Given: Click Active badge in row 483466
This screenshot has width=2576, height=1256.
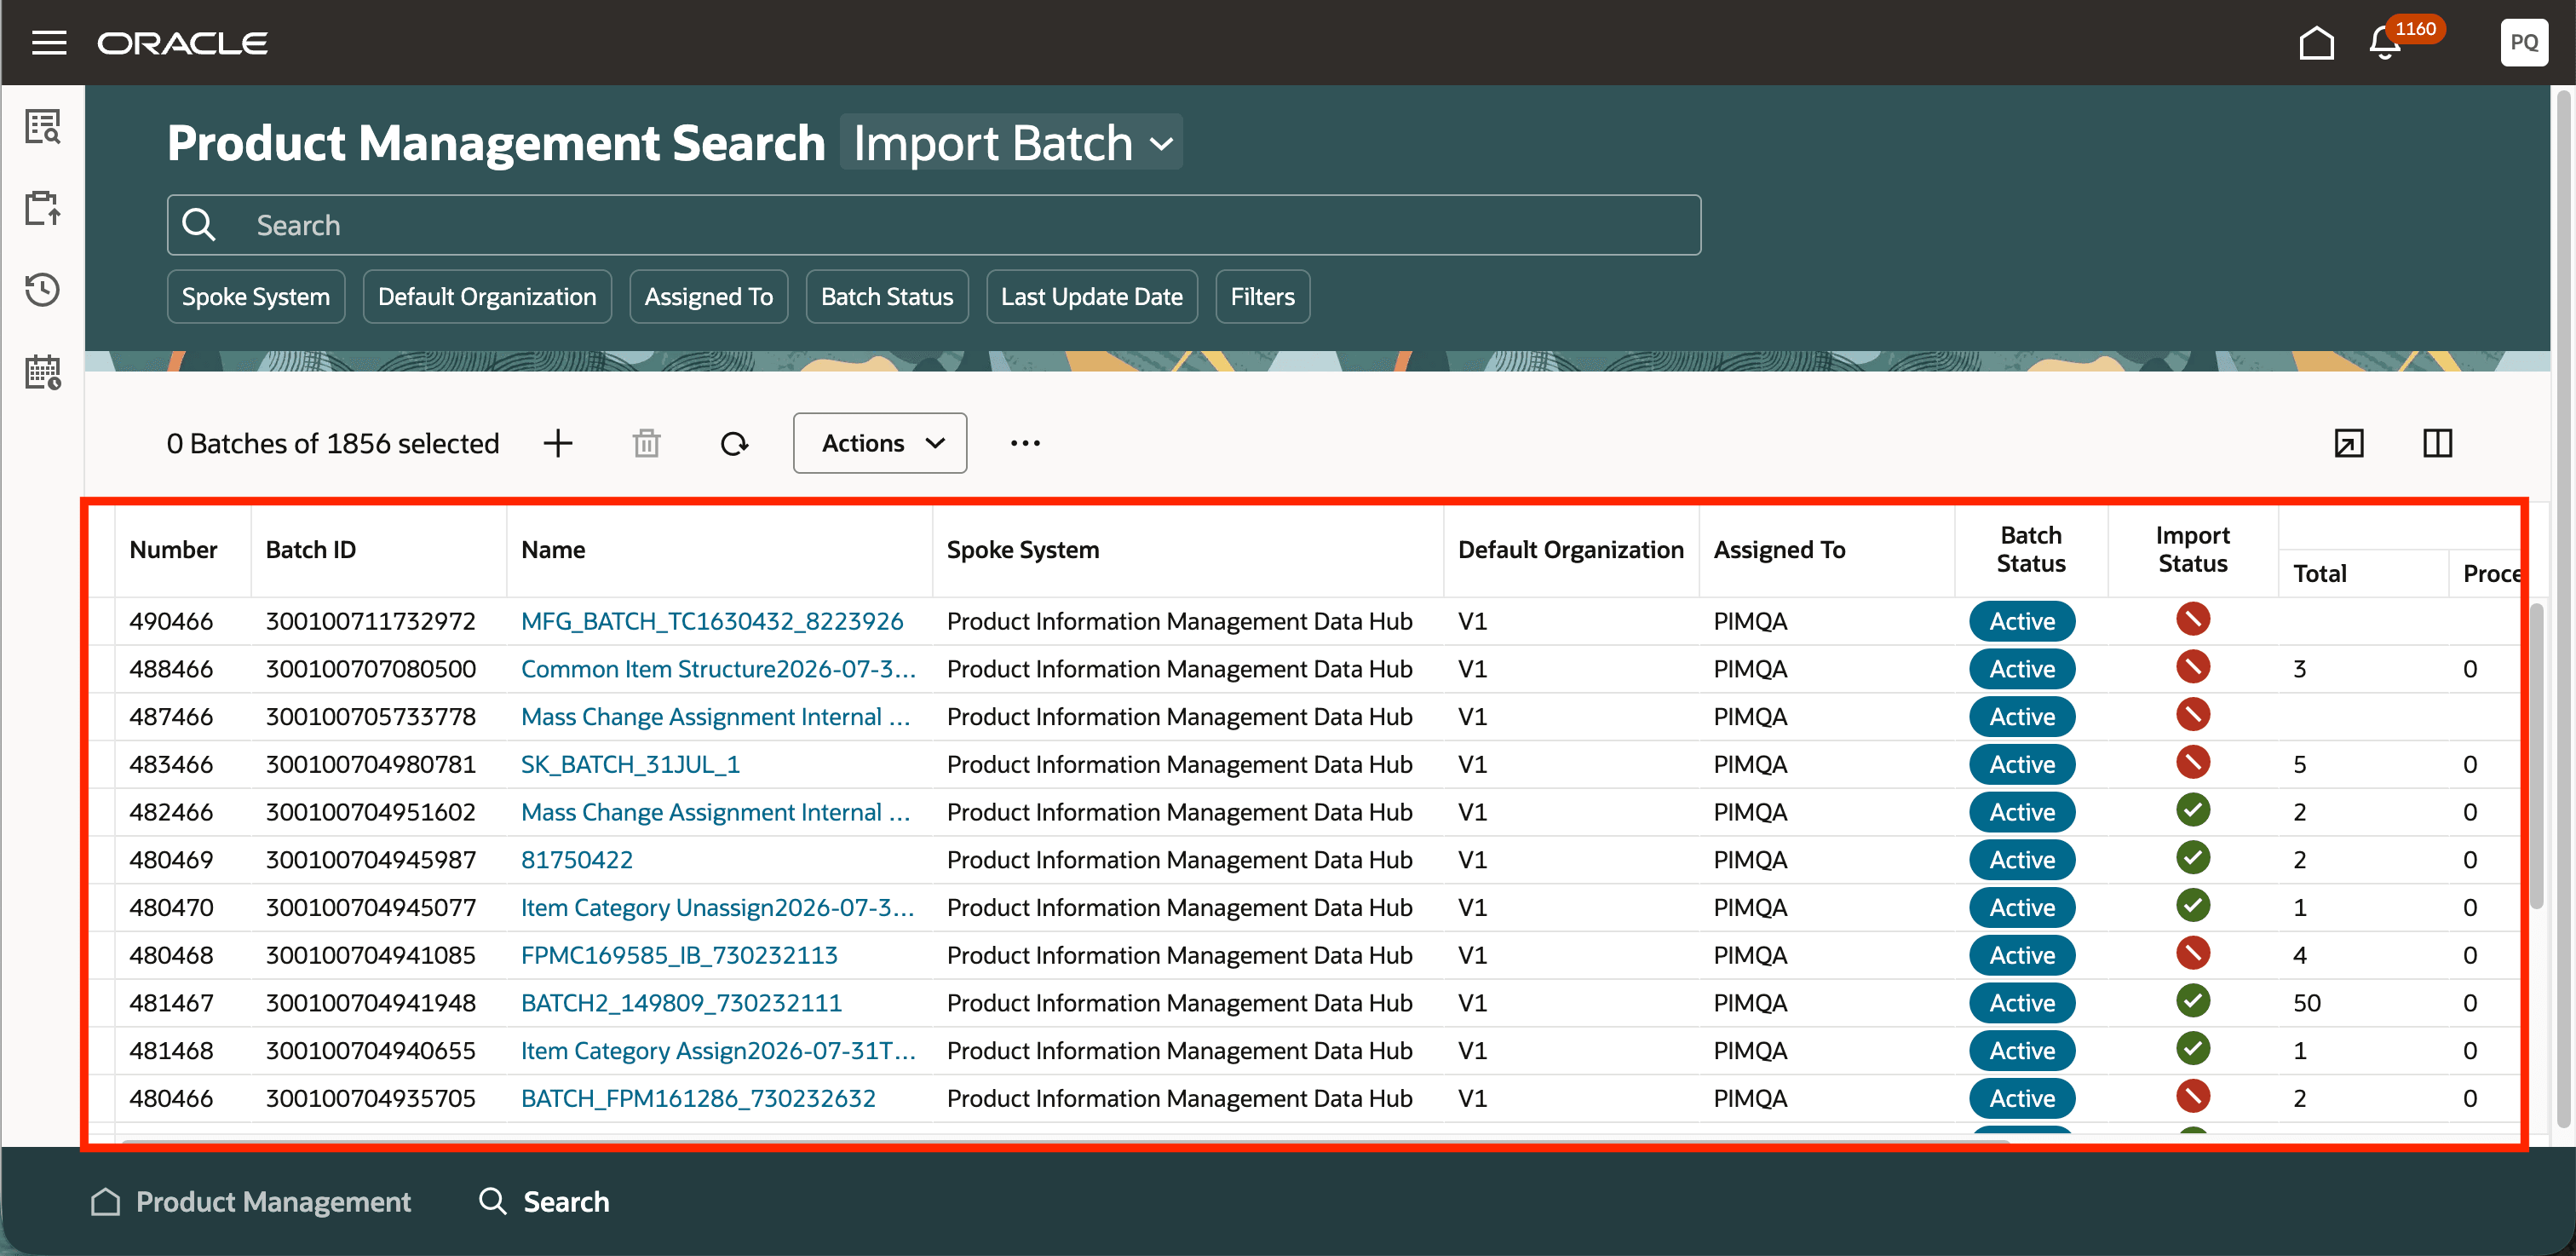Looking at the screenshot, I should click(x=2022, y=764).
